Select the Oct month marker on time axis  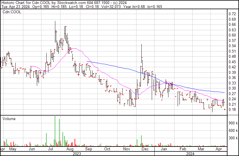click(x=107, y=149)
